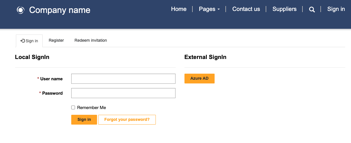The height and width of the screenshot is (143, 351).
Task: Click the orange Sign in button
Action: 84,120
